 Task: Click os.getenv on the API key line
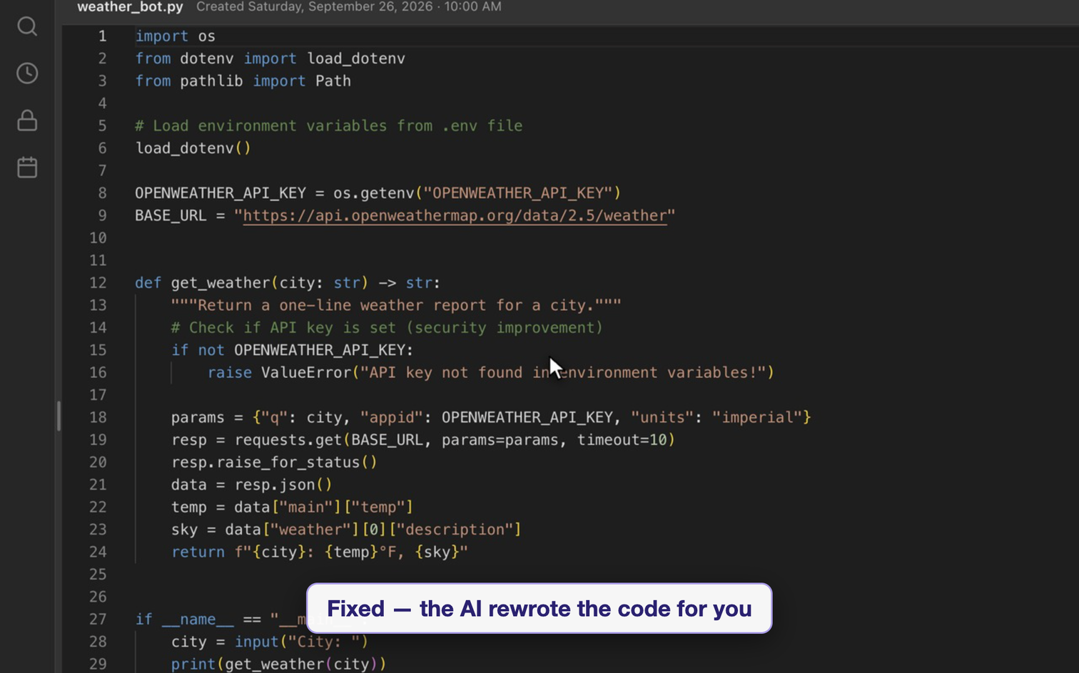click(x=373, y=193)
